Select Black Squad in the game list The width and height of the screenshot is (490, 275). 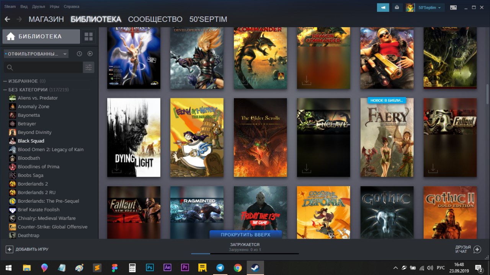click(31, 141)
